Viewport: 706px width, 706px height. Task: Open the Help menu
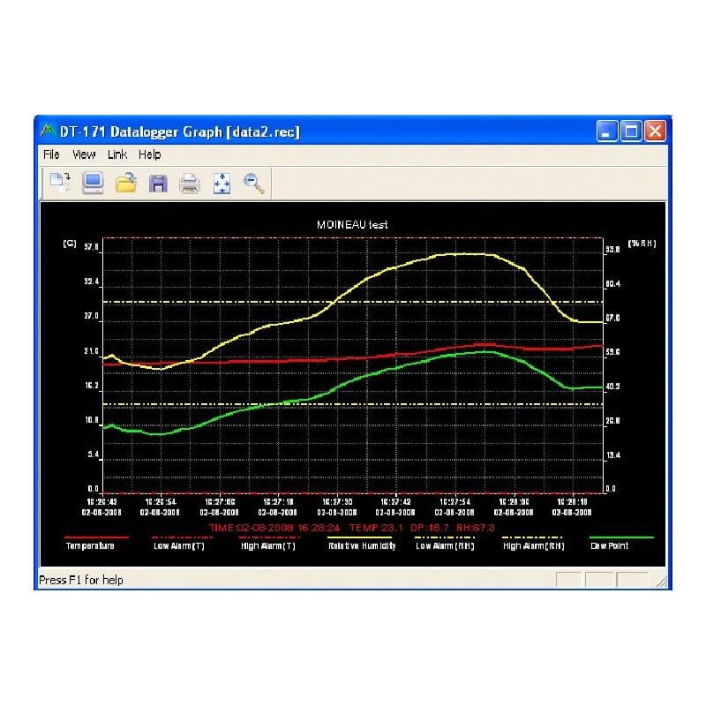tap(150, 154)
